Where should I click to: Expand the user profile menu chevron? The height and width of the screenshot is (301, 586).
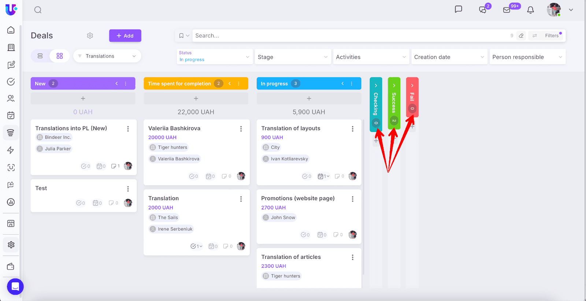[571, 10]
